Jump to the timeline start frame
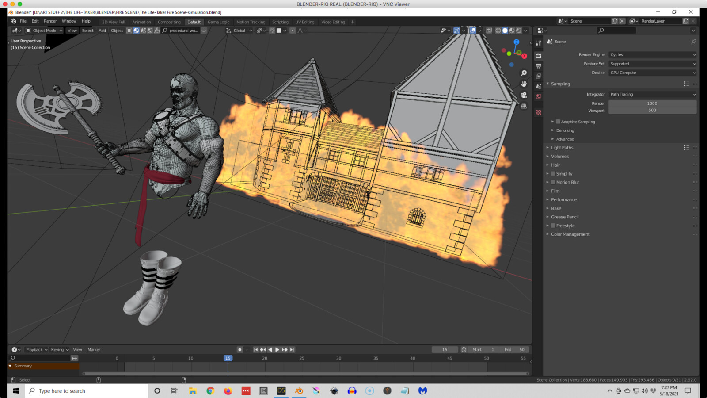Viewport: 707px width, 398px height. click(255, 350)
